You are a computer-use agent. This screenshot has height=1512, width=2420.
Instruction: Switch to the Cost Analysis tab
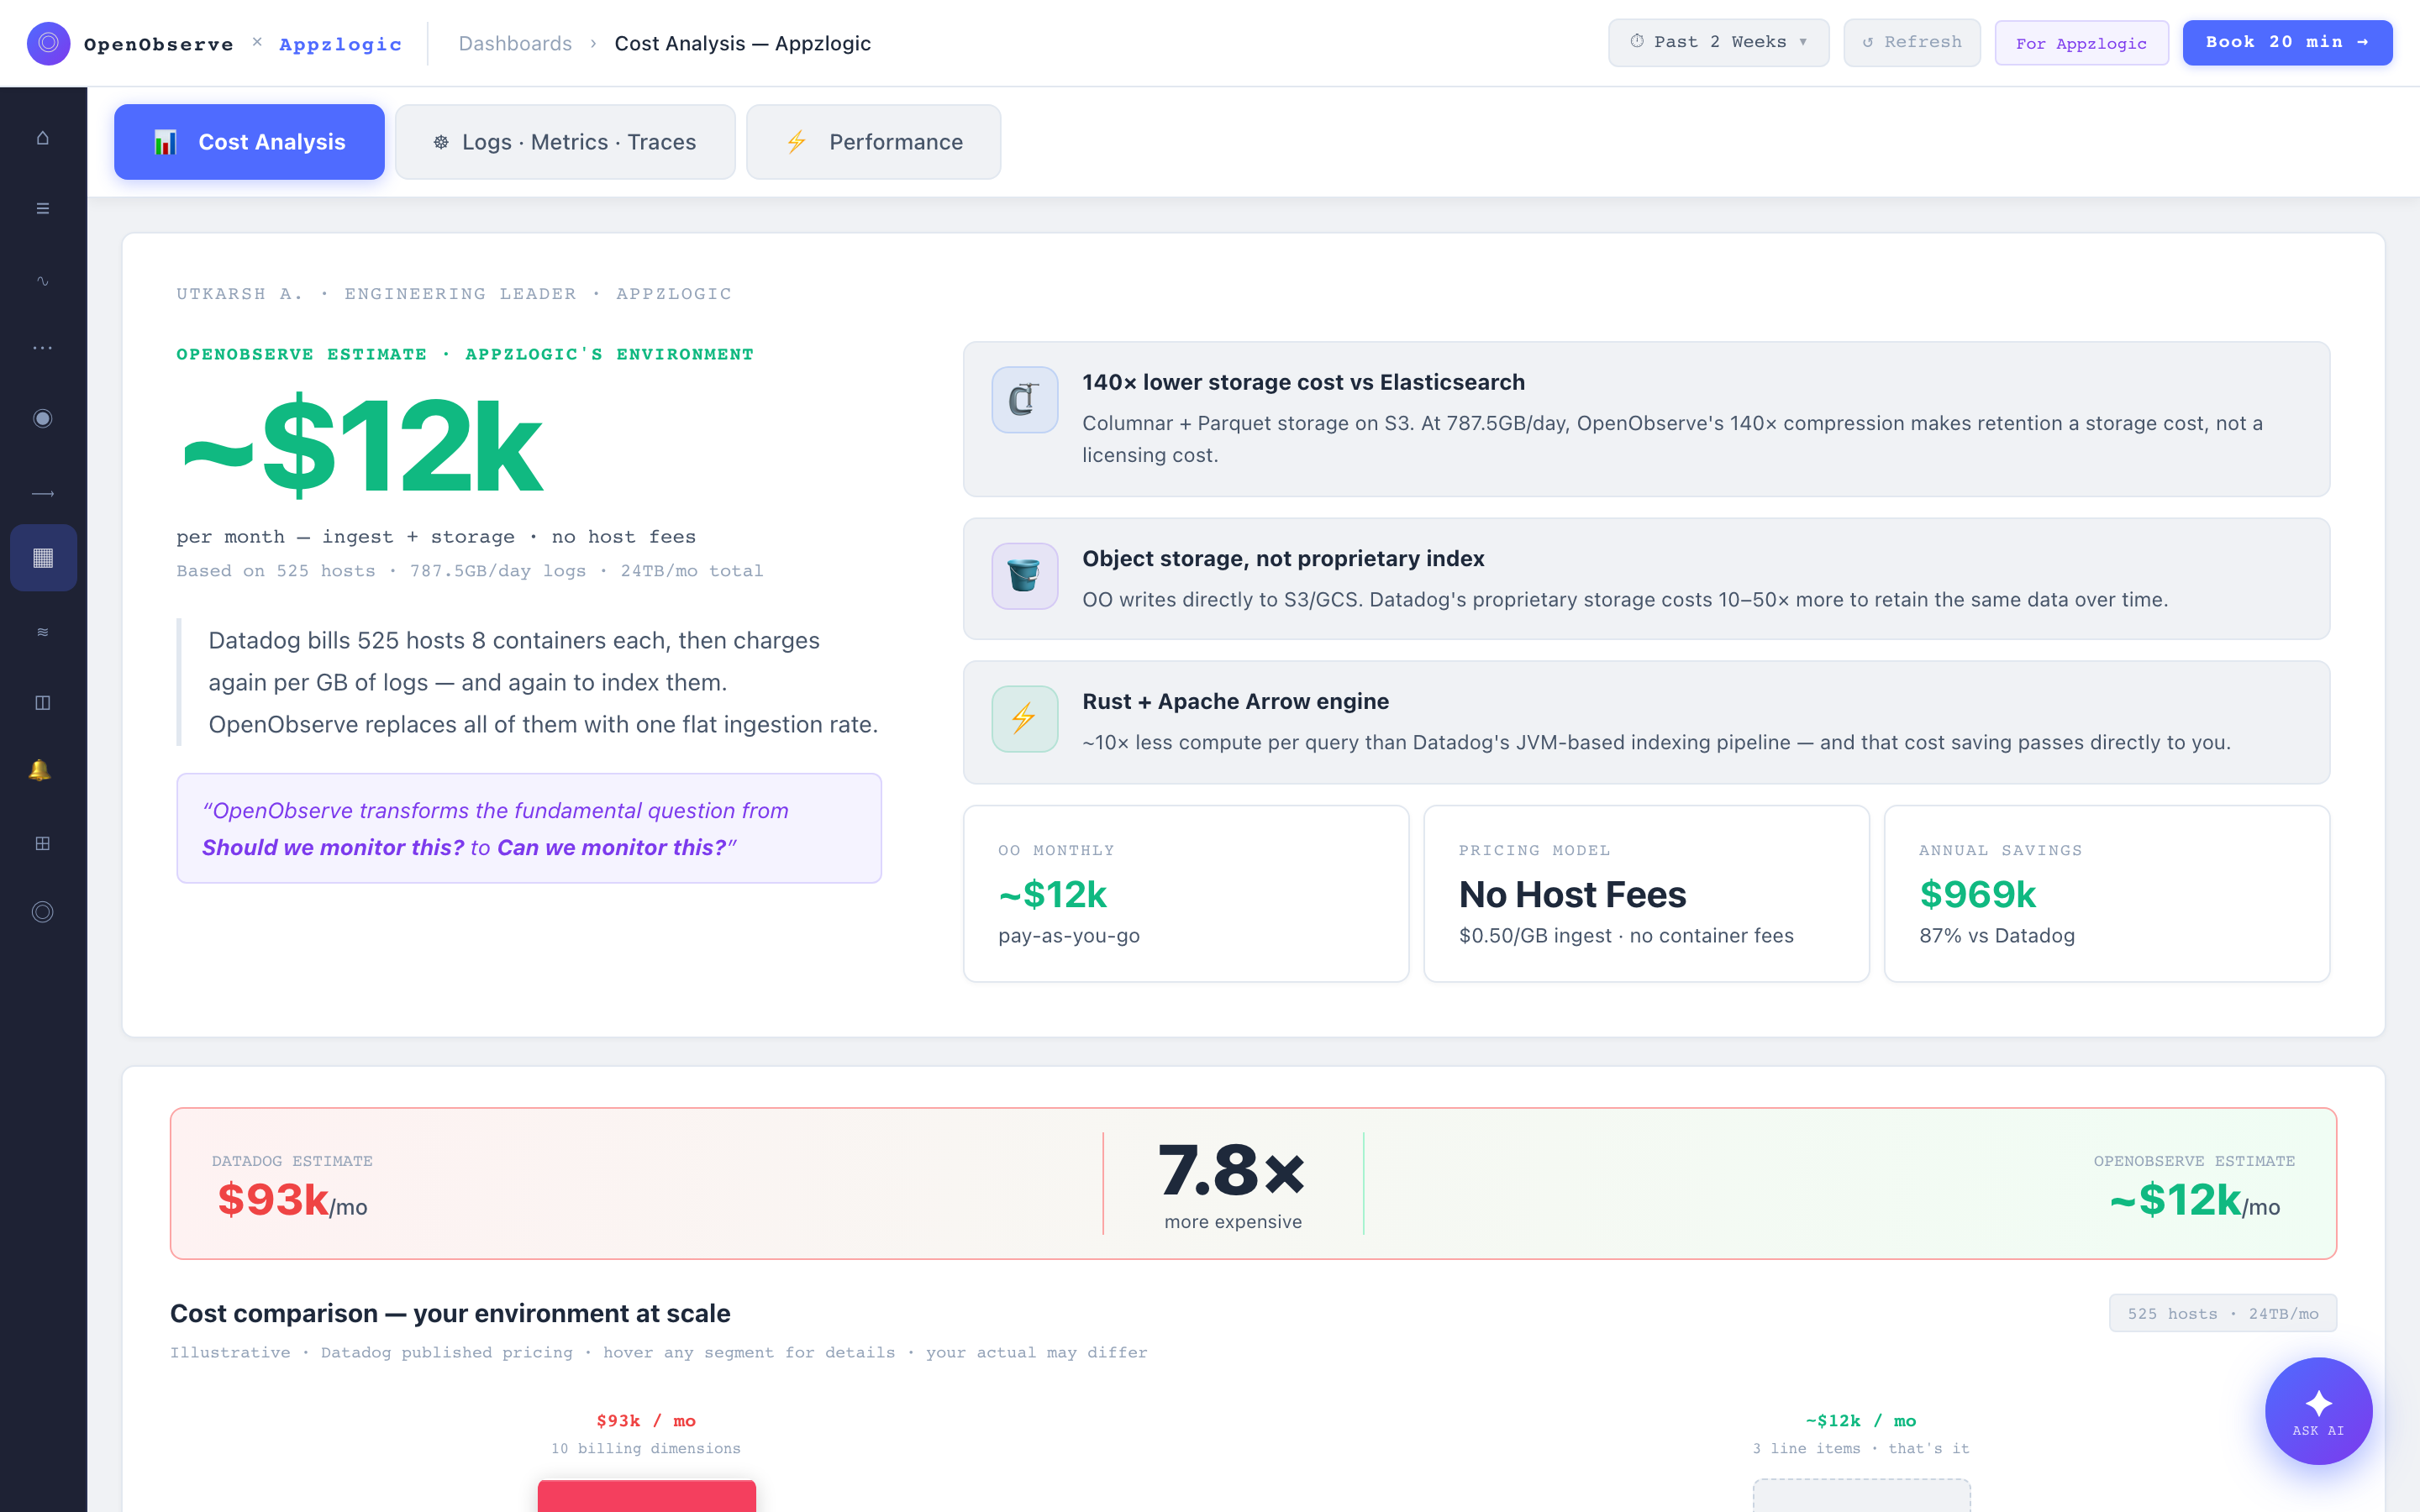click(249, 142)
